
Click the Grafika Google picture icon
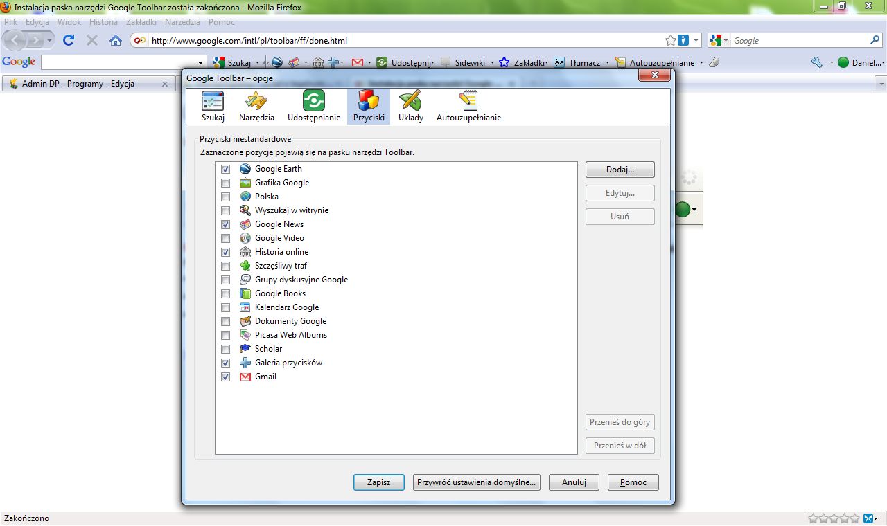245,183
